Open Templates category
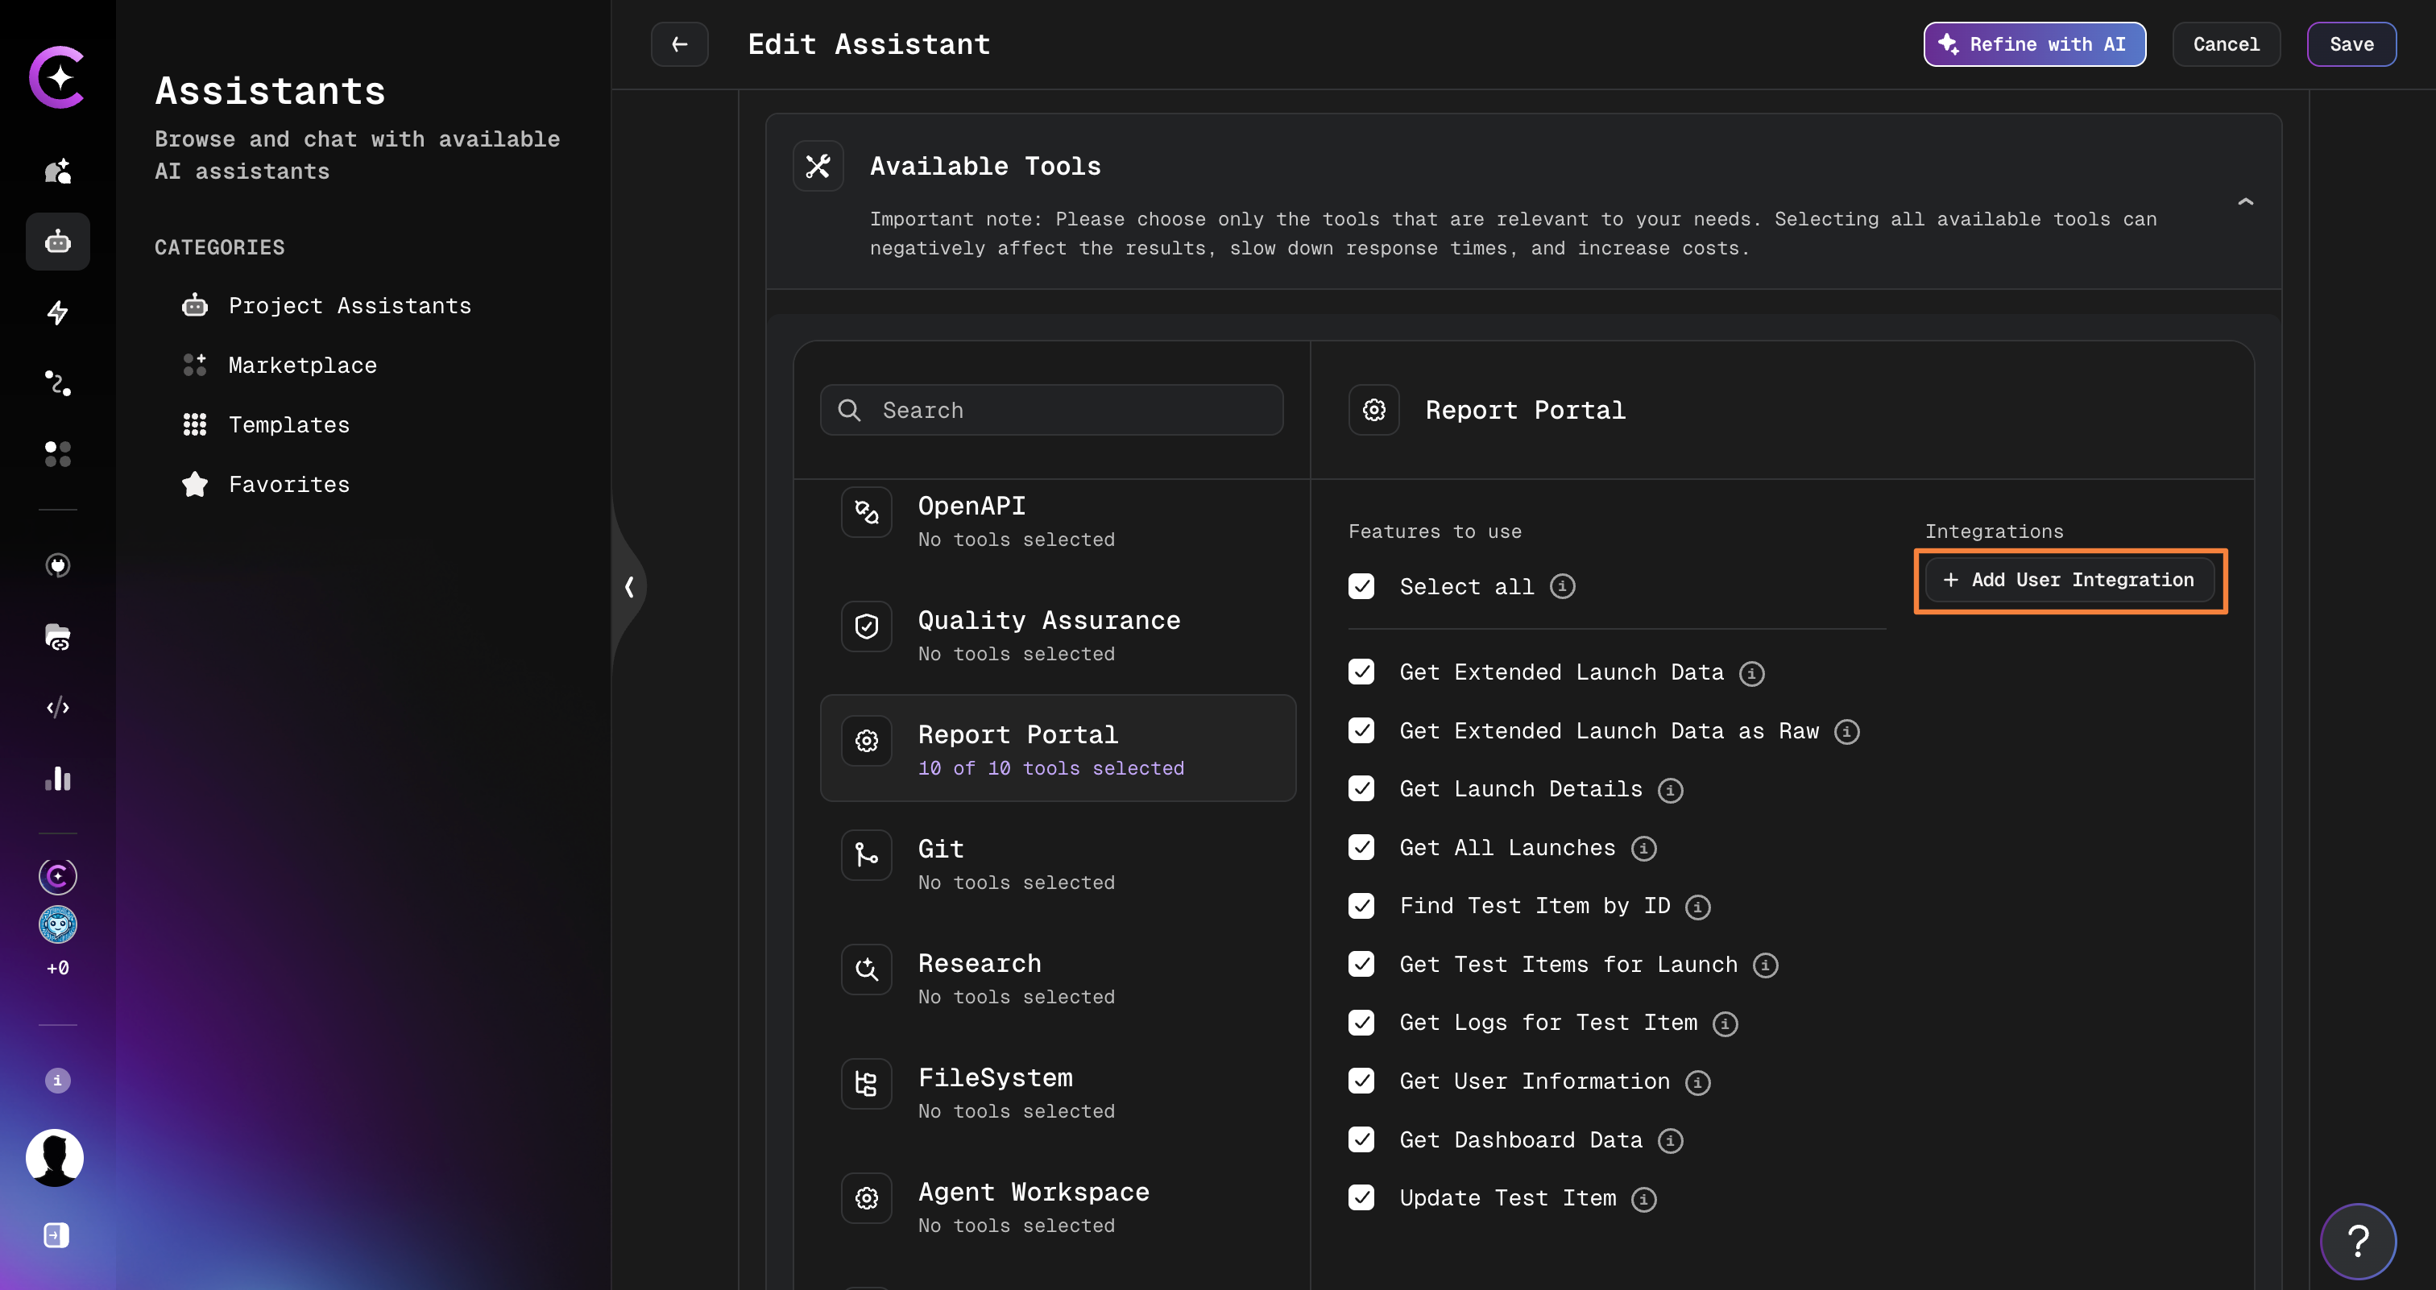 (x=266, y=425)
